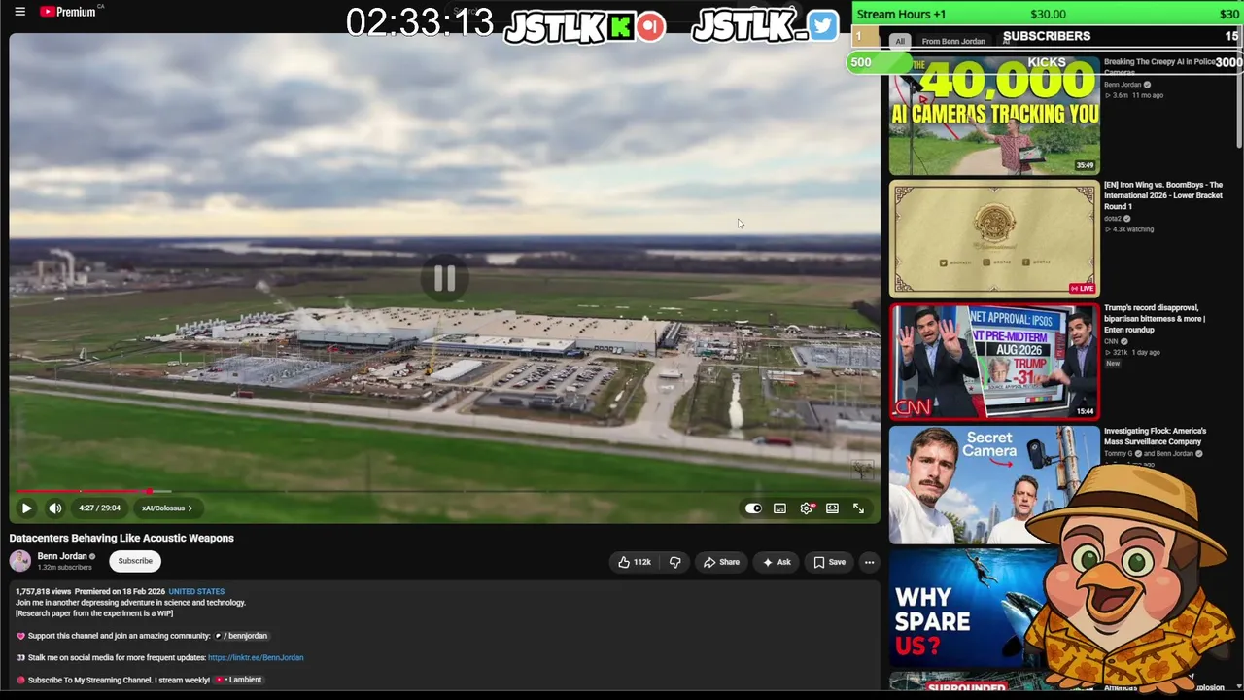1244x700 pixels.
Task: Turn on subtitles with the captions icon
Action: coord(779,507)
